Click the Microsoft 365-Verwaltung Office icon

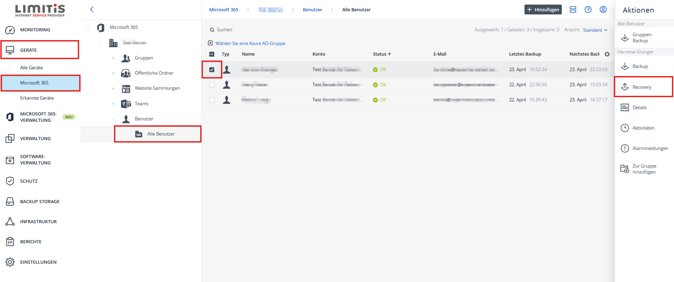[x=10, y=117]
